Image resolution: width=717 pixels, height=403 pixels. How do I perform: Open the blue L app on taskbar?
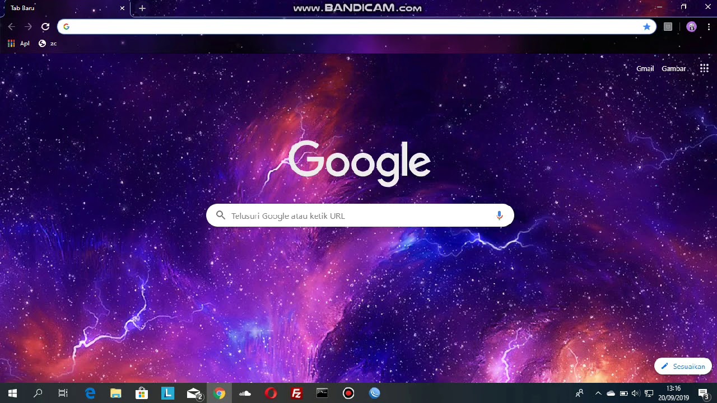[167, 393]
